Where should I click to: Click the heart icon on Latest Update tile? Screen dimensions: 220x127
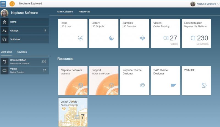click(64, 109)
